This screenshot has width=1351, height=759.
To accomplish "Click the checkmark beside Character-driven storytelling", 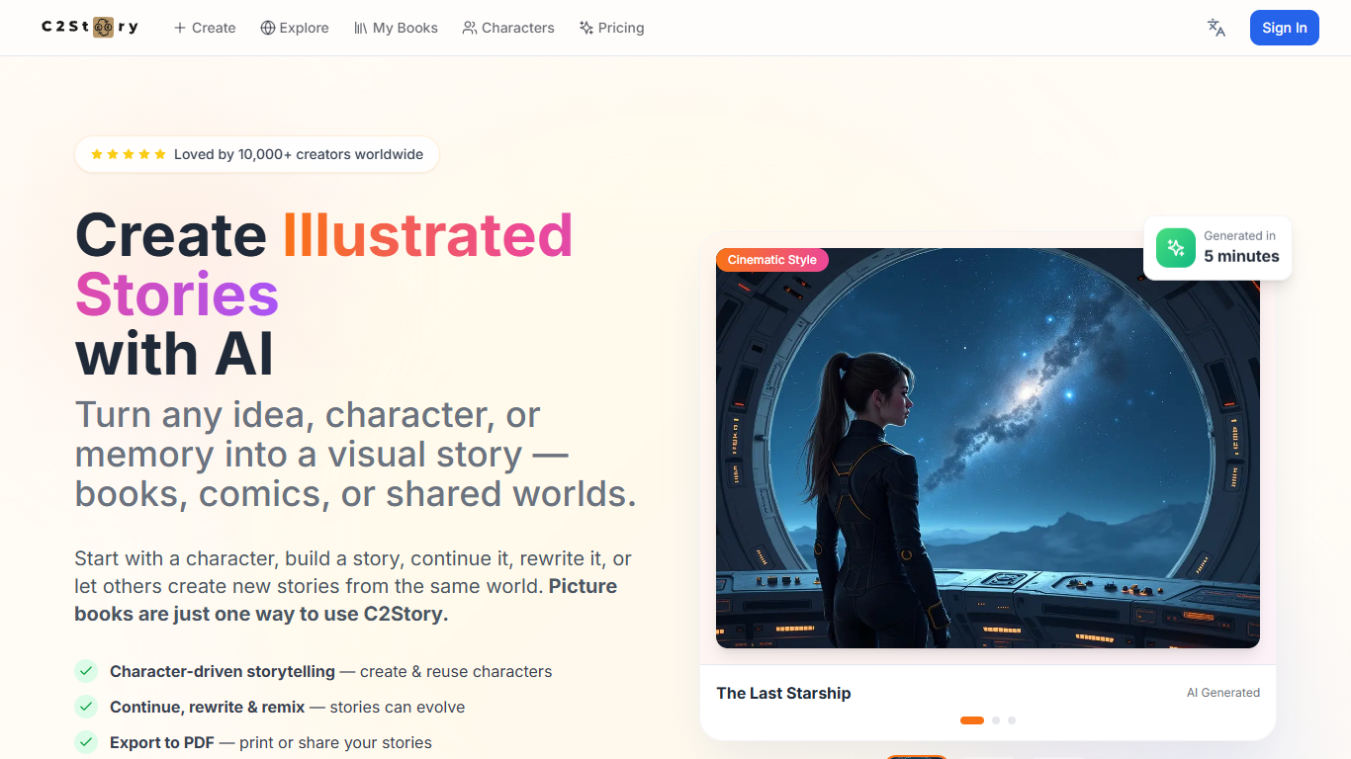I will click(x=86, y=671).
